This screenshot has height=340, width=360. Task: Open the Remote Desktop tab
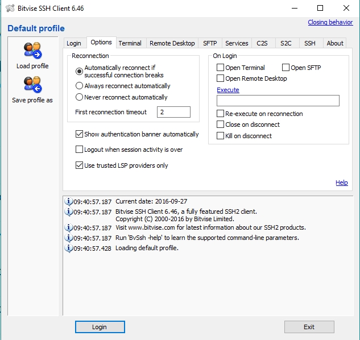pos(172,43)
